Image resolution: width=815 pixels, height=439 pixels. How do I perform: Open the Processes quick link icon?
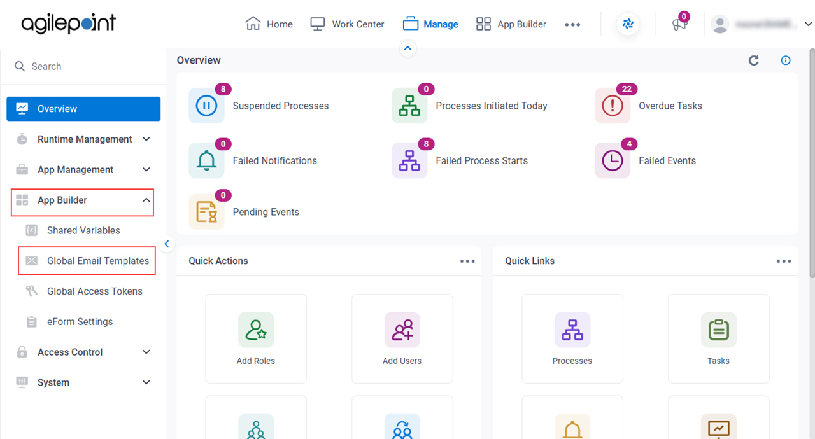point(572,330)
